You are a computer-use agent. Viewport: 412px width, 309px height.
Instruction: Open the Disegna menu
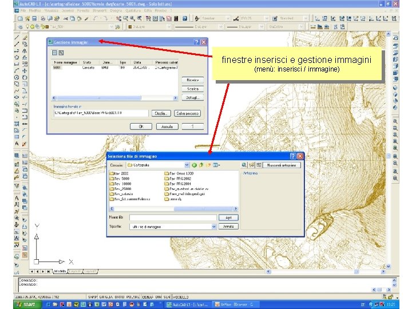click(x=116, y=10)
